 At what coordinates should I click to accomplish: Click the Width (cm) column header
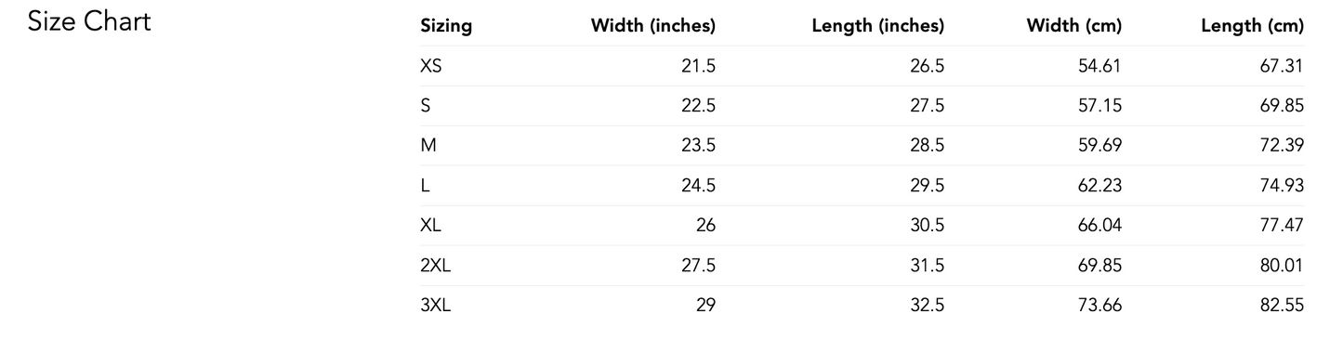point(1074,26)
